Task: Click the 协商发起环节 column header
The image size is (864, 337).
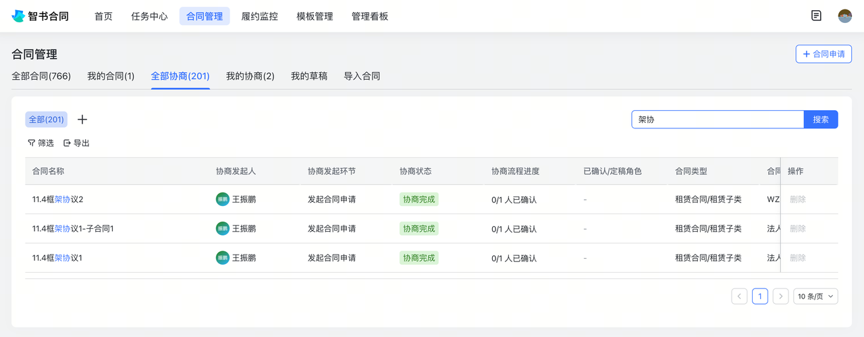Action: [x=332, y=171]
